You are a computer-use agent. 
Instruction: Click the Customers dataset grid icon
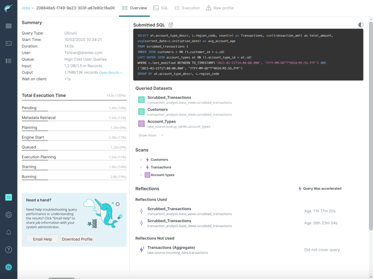click(x=141, y=111)
